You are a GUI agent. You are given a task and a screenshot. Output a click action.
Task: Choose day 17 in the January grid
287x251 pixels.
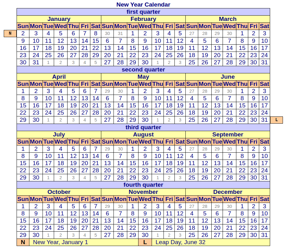[x=36, y=48]
